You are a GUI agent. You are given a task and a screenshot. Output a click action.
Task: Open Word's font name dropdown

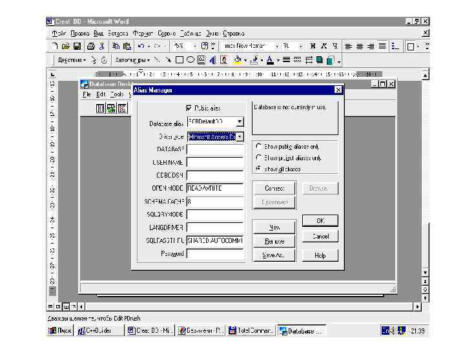click(x=276, y=46)
